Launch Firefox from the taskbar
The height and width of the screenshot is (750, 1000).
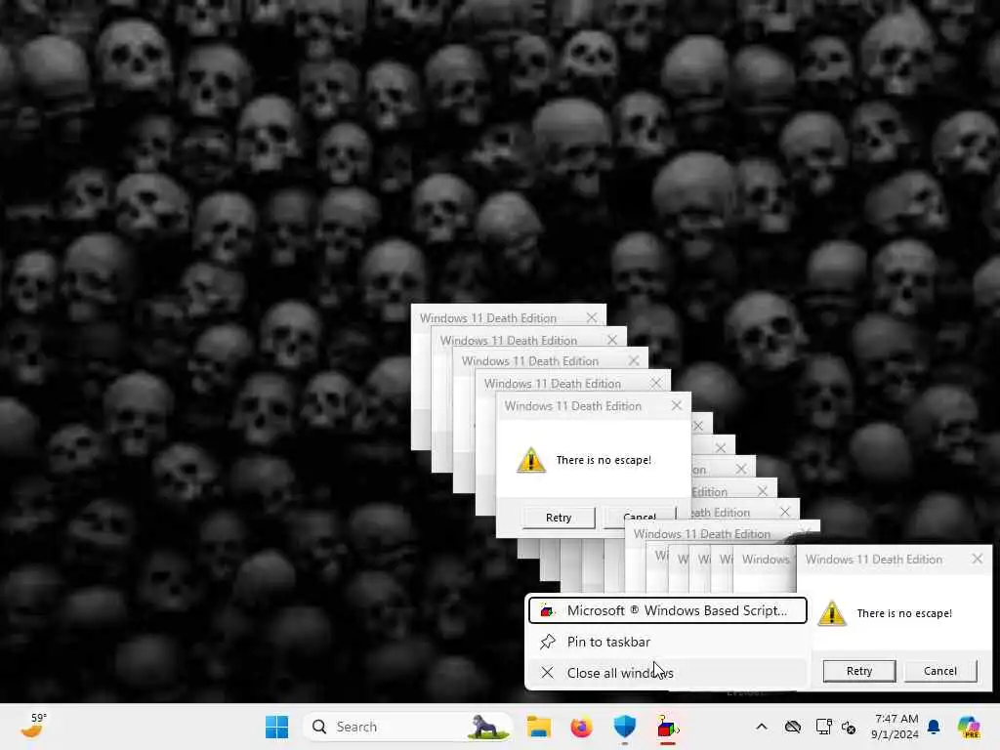click(x=582, y=727)
